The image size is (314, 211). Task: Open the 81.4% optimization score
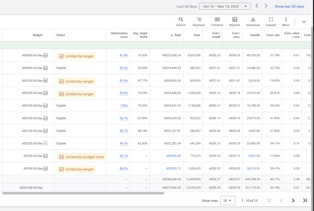124,55
